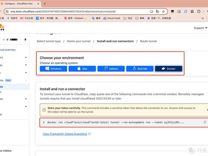Go to Select tunnel type step

tap(49, 41)
